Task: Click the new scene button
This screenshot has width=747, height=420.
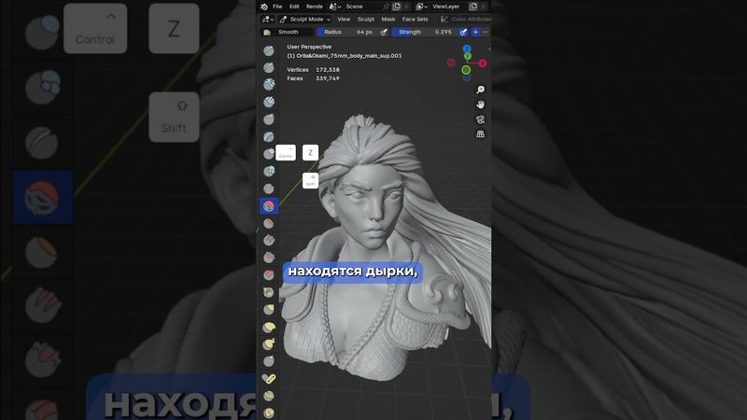Action: (396, 7)
